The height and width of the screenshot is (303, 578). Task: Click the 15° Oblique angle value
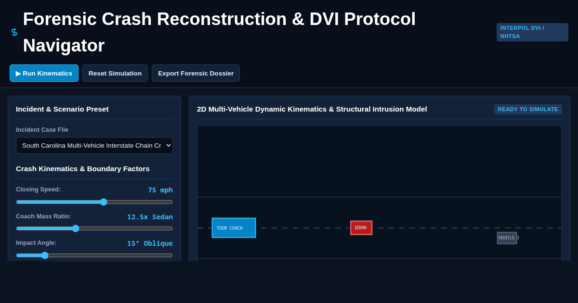[150, 243]
